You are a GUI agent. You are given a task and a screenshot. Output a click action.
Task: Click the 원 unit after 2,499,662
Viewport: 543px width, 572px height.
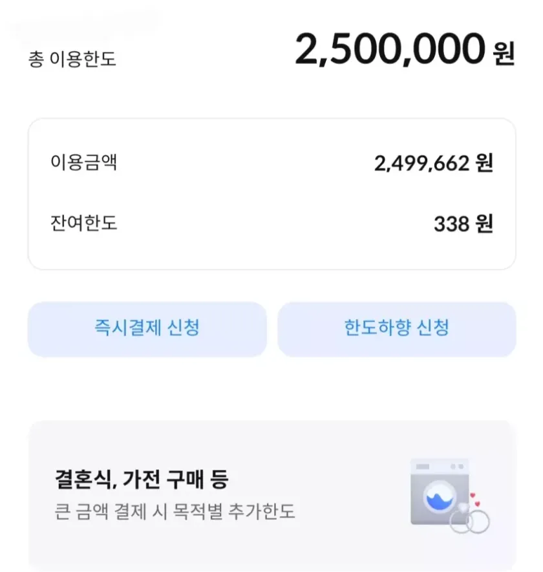tap(484, 164)
